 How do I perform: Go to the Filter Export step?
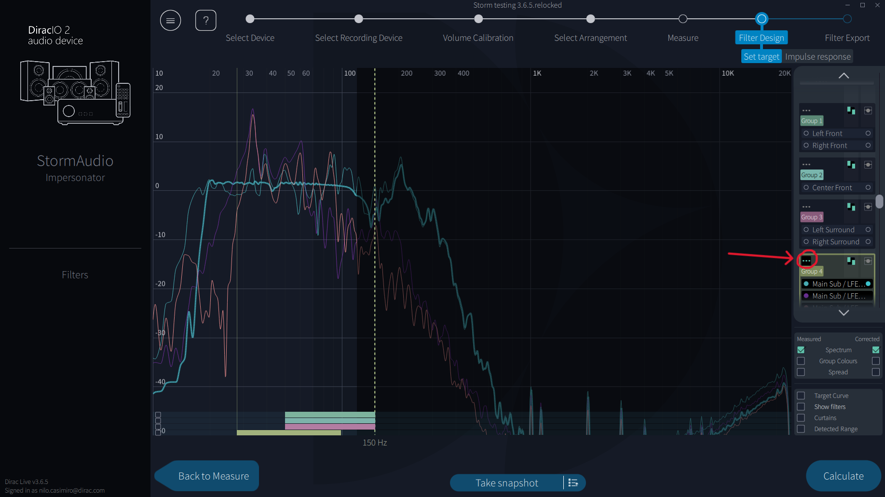tap(847, 38)
